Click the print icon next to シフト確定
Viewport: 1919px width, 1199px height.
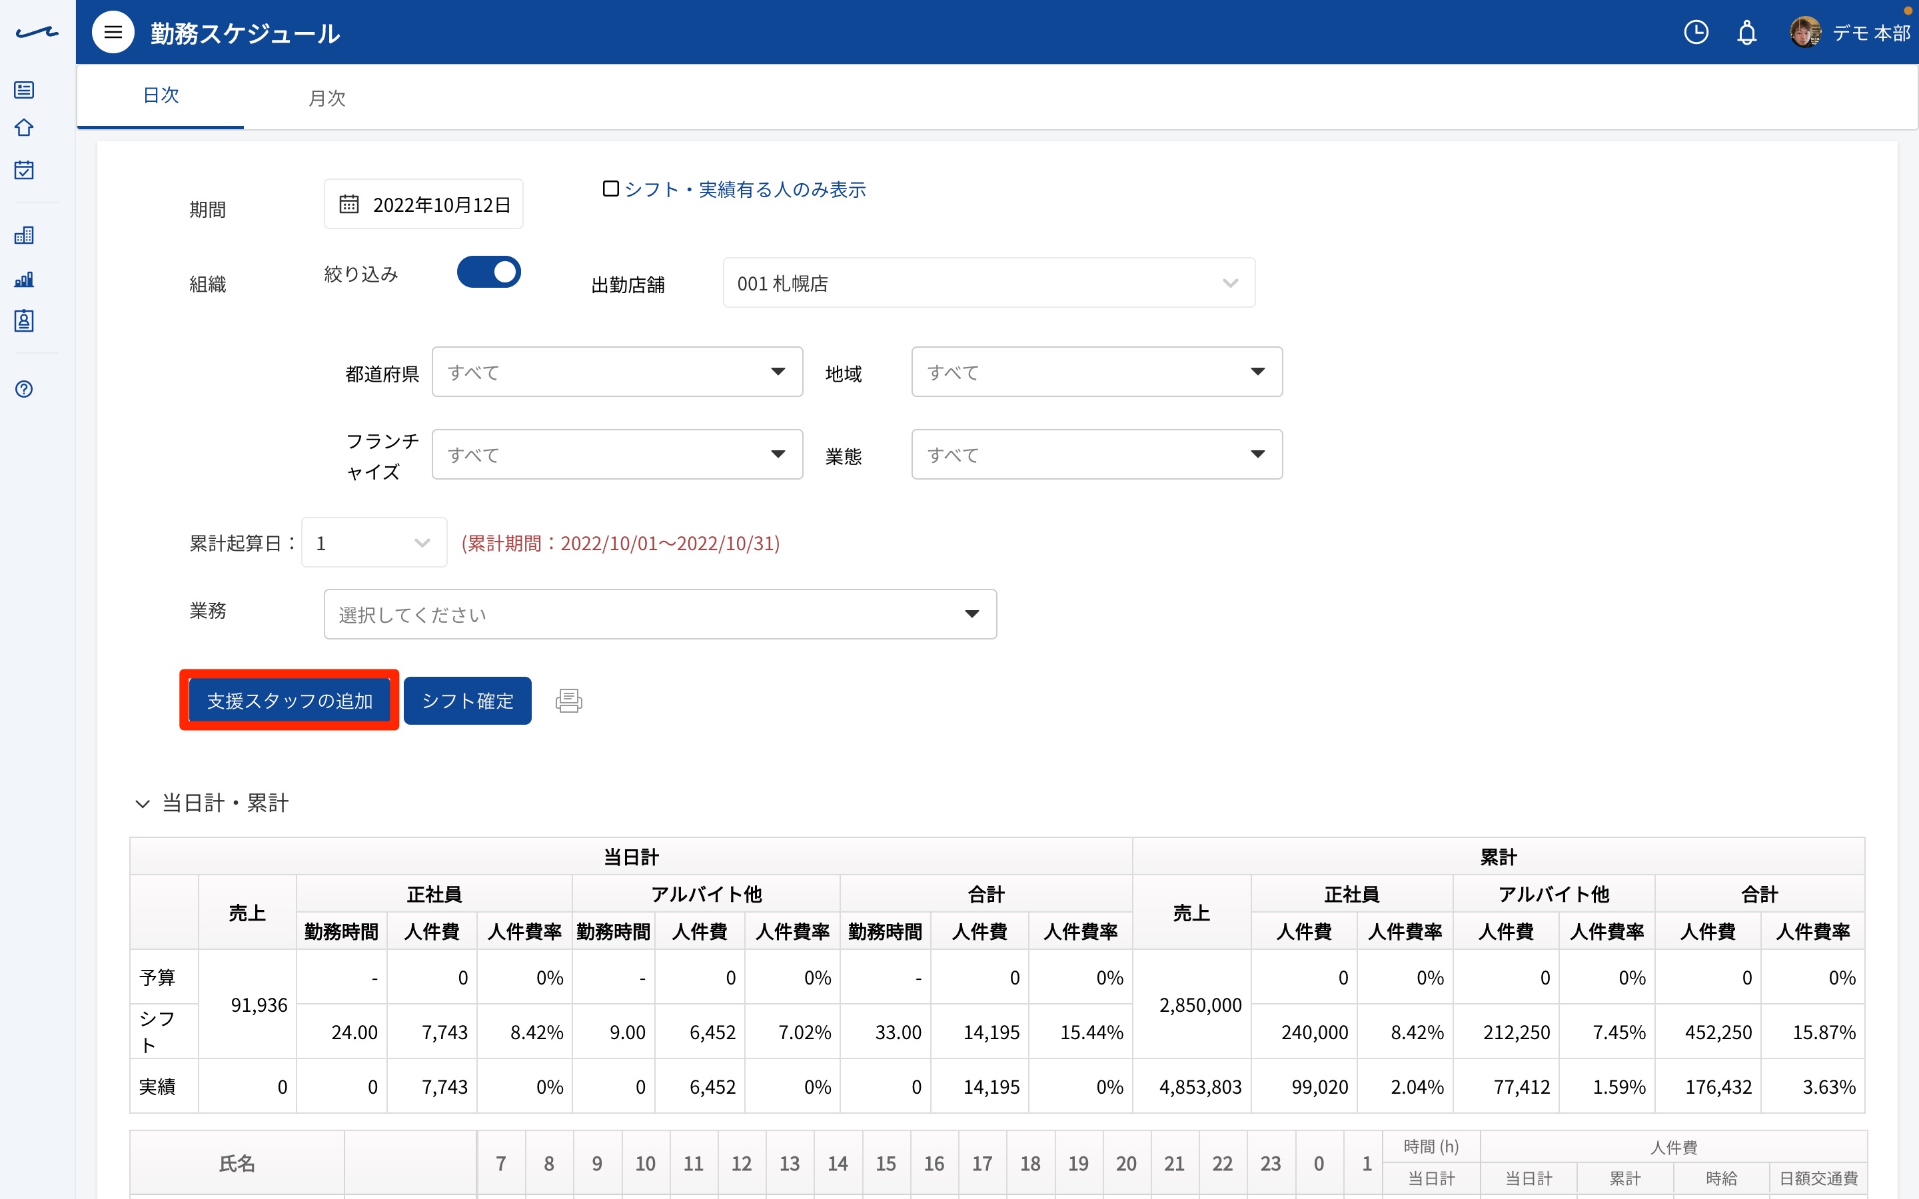point(568,700)
